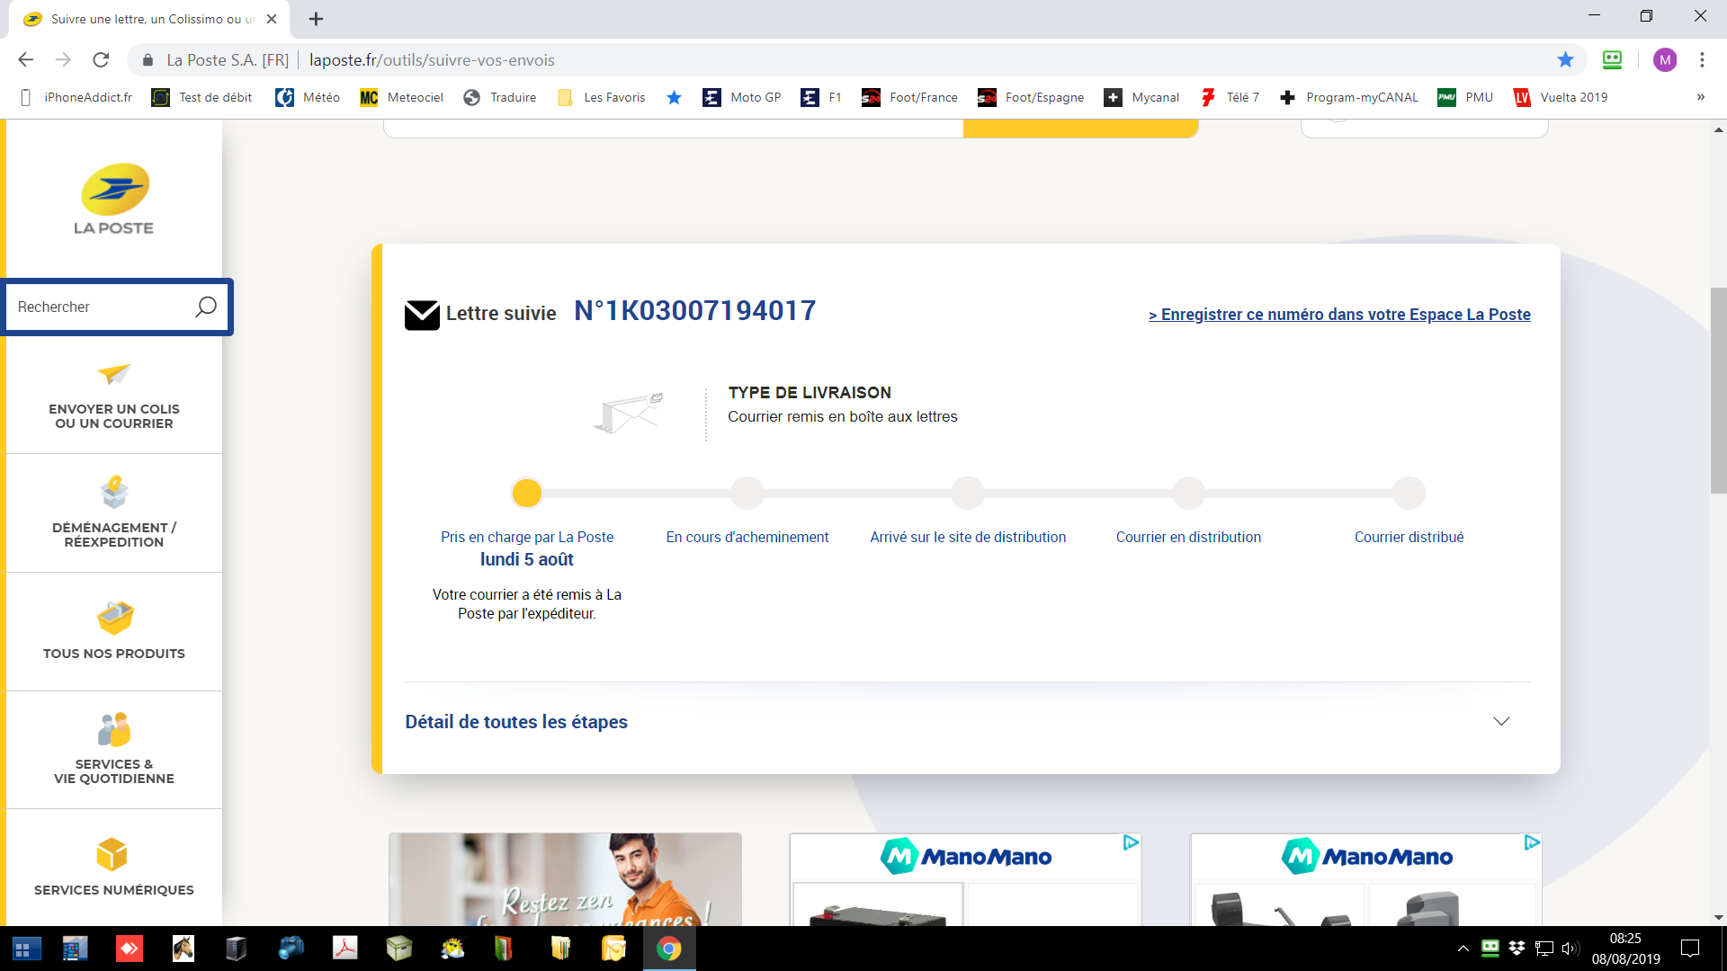Open a new browser tab

tap(316, 19)
